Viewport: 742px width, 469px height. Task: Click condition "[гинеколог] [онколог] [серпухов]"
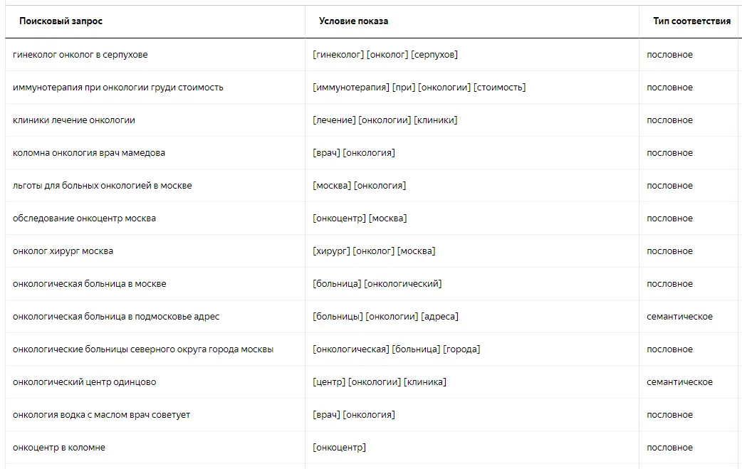click(x=385, y=55)
